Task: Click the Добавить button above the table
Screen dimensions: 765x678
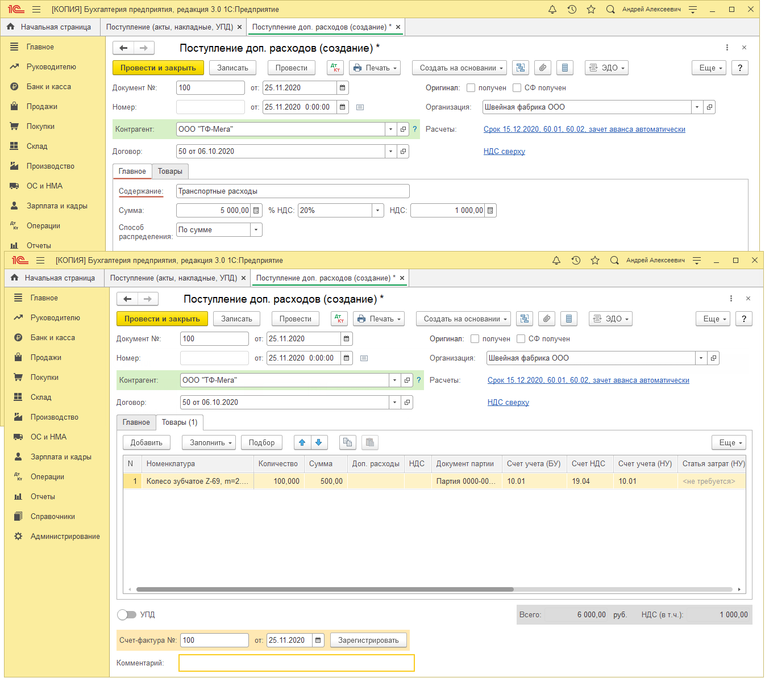Action: click(147, 443)
